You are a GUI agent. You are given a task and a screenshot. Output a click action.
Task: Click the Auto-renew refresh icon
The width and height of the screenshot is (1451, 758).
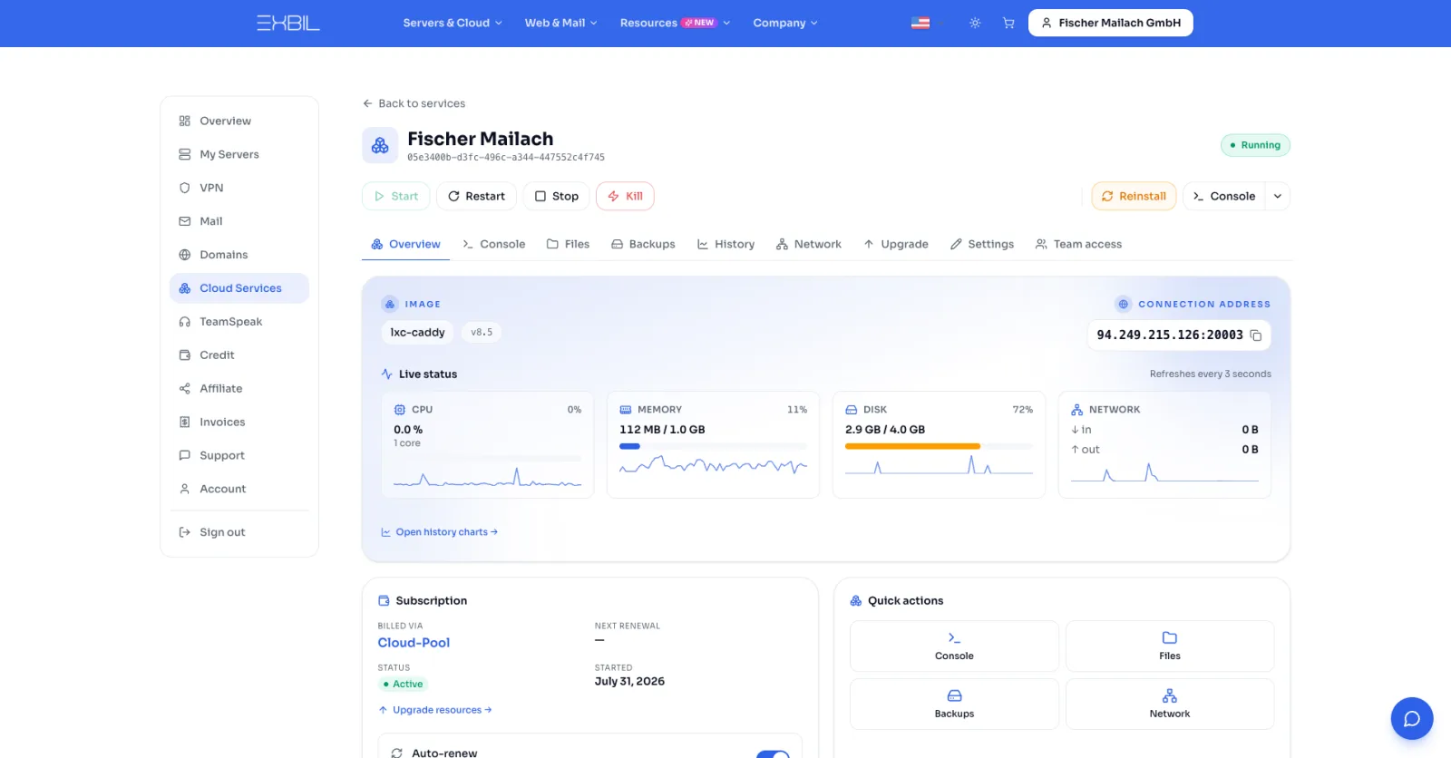396,753
